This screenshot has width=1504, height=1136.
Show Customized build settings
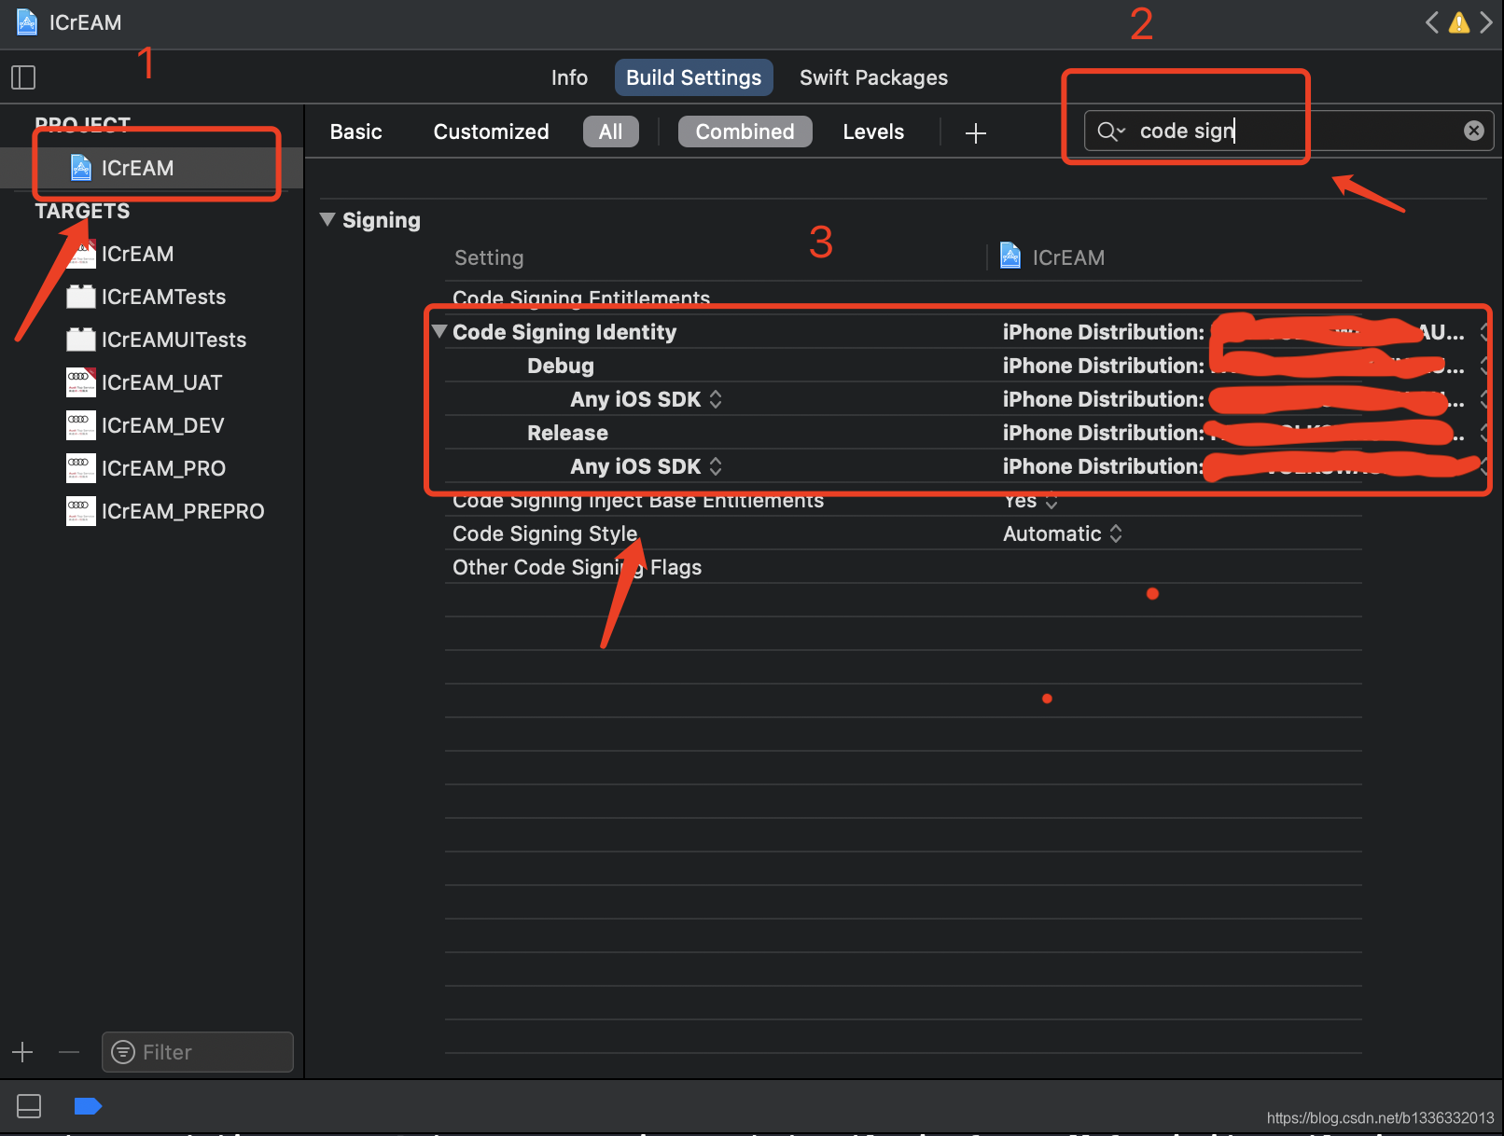pyautogui.click(x=491, y=132)
